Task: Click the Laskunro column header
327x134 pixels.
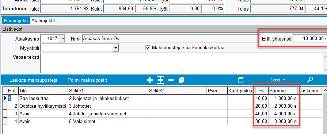Action: click(x=310, y=91)
